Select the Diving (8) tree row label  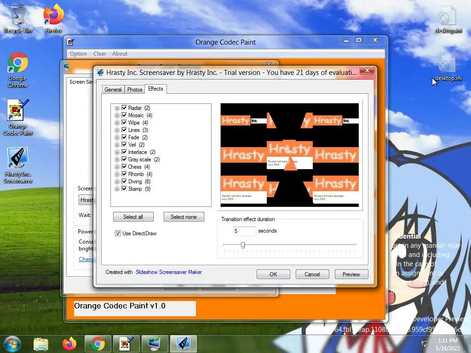pos(139,182)
